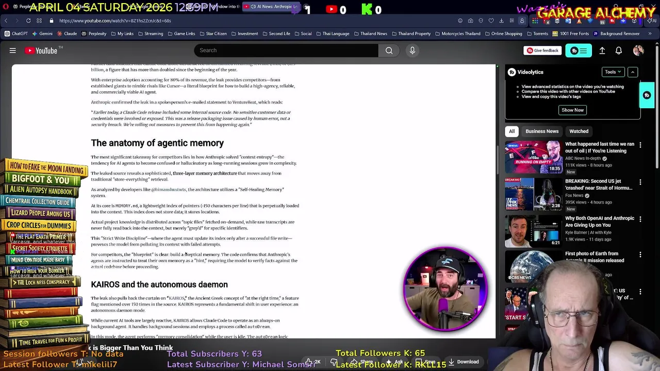Click the Download button below the video
The height and width of the screenshot is (371, 660).
point(463,362)
